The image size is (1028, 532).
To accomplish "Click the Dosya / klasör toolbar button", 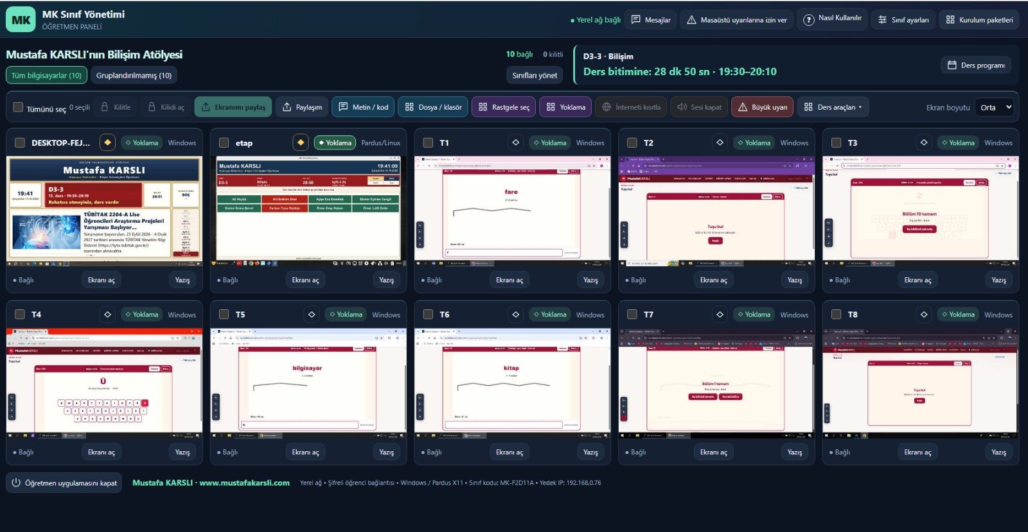I will coord(434,107).
